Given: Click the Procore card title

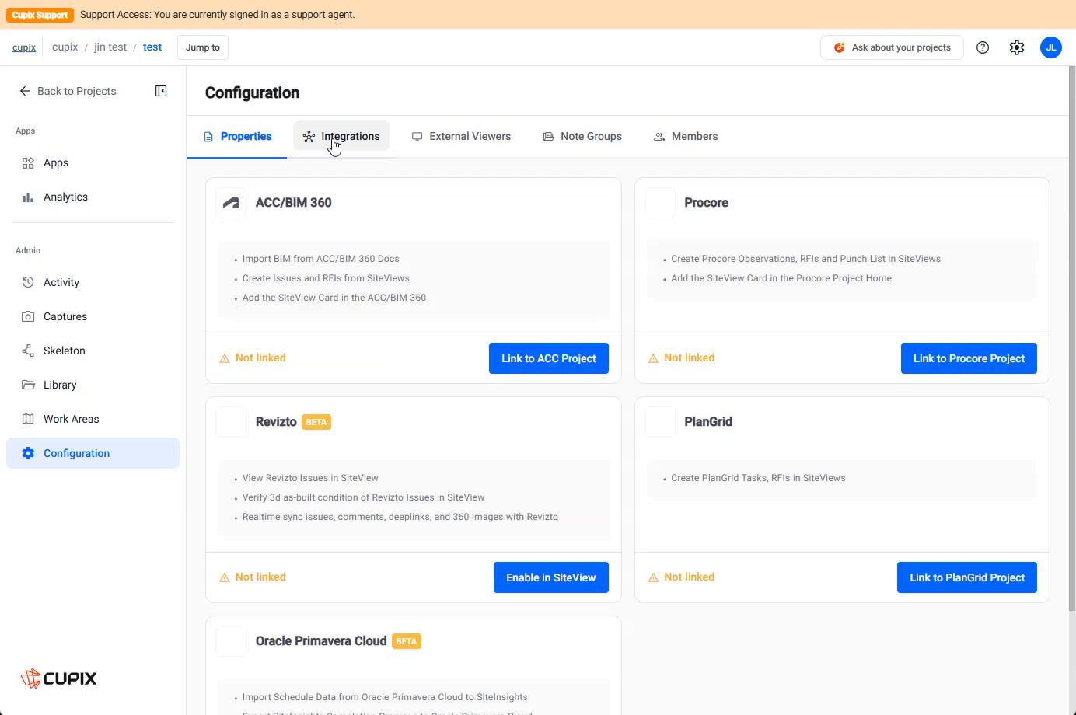Looking at the screenshot, I should [706, 203].
